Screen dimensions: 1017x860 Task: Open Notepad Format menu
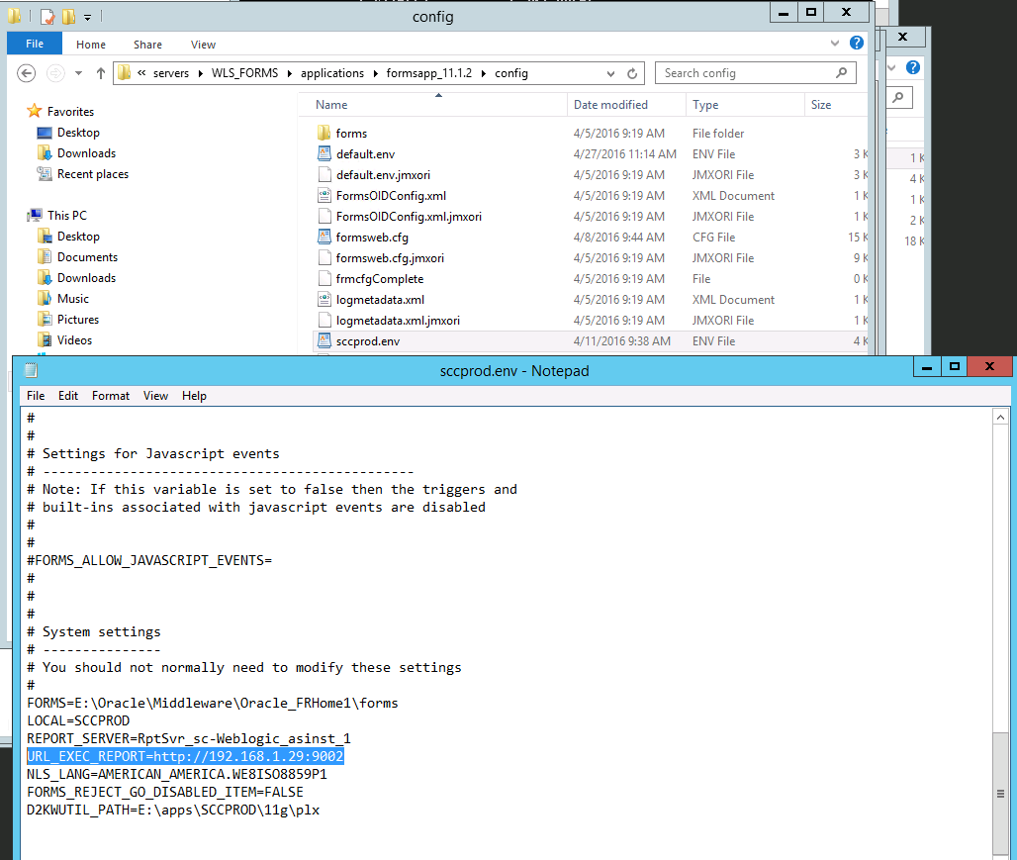110,396
